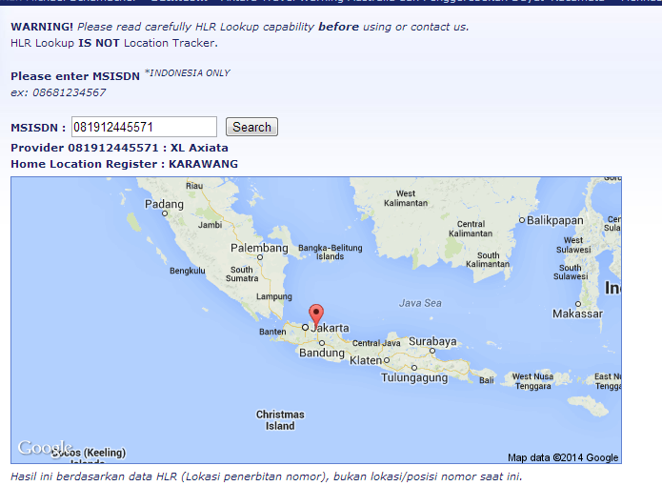Click the Riau province label

tap(194, 186)
